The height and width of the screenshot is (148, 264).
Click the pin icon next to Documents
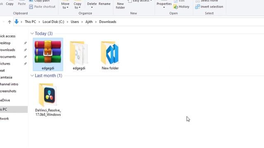pyautogui.click(x=25, y=57)
